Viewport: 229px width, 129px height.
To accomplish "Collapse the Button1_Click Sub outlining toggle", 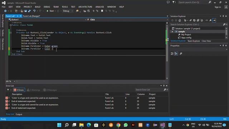I will coord(10,33).
